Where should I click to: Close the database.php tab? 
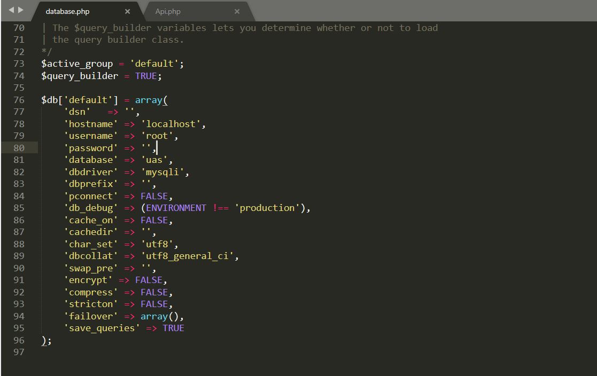[128, 11]
